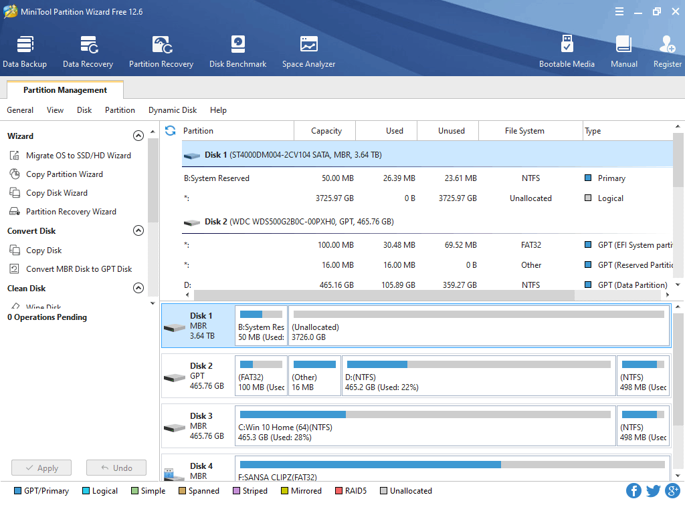
Task: Open the Partition menu
Action: tap(120, 110)
